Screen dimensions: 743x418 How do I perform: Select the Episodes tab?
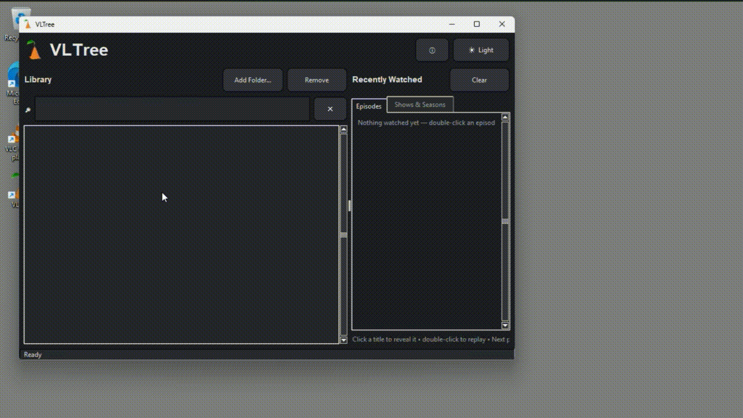(369, 106)
